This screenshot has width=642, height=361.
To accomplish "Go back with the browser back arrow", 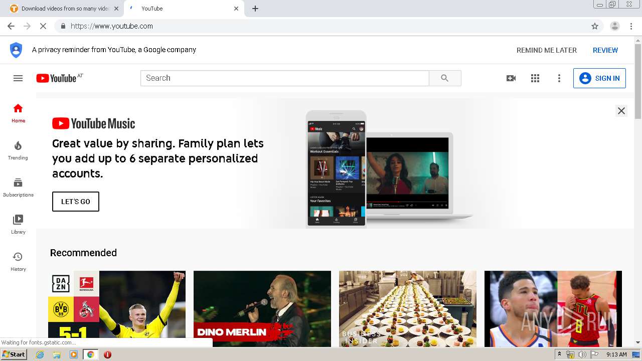I will [11, 26].
